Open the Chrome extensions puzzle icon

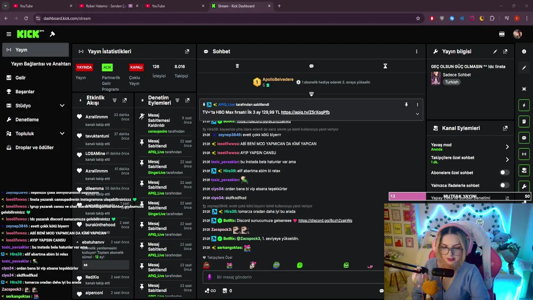[x=492, y=18]
